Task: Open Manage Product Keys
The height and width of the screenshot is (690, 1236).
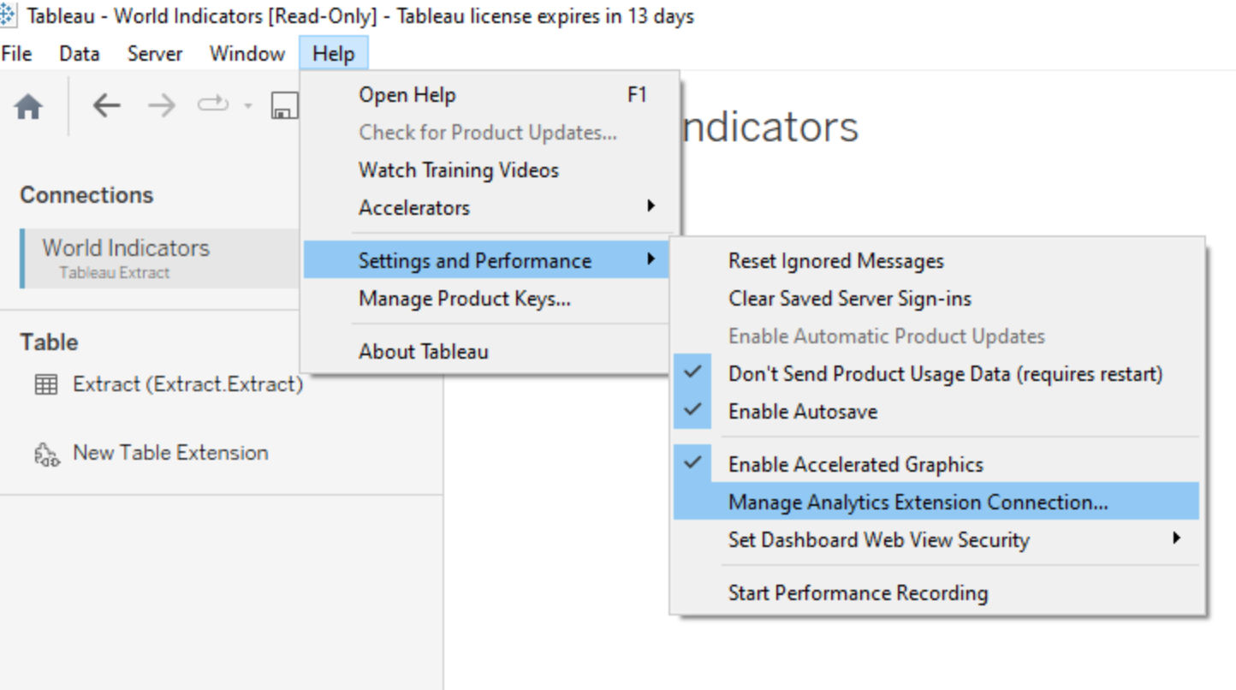Action: click(x=464, y=299)
